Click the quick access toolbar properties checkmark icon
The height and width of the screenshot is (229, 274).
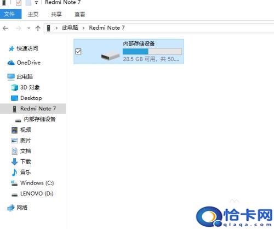pos(19,3)
